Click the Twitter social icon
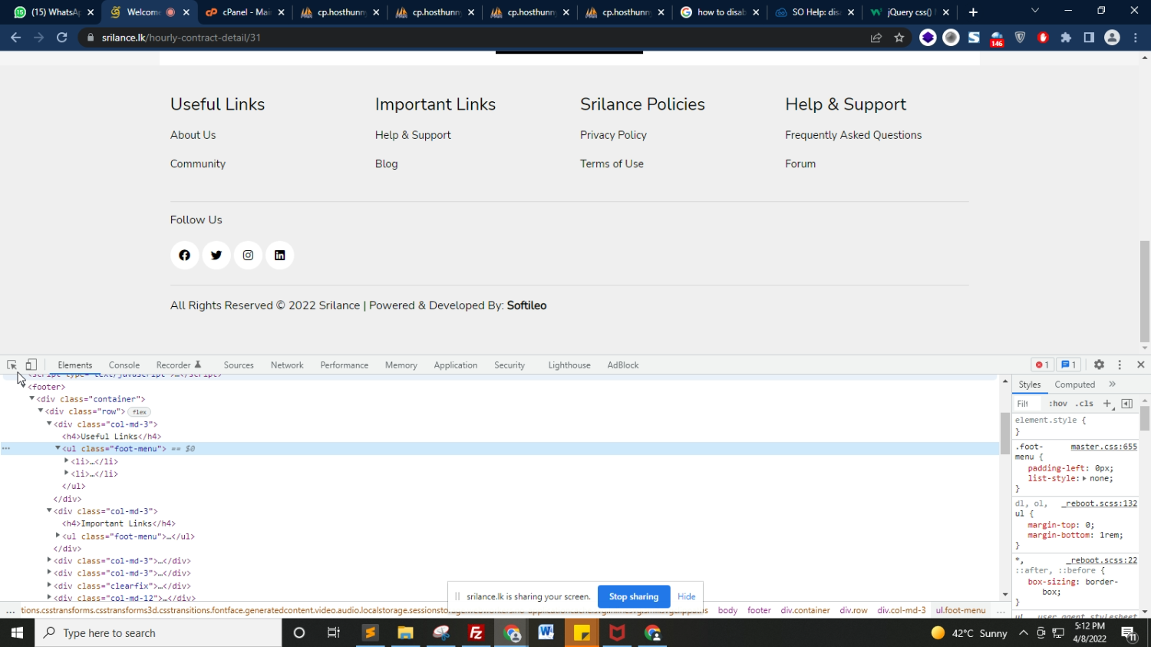1151x647 pixels. coord(216,256)
